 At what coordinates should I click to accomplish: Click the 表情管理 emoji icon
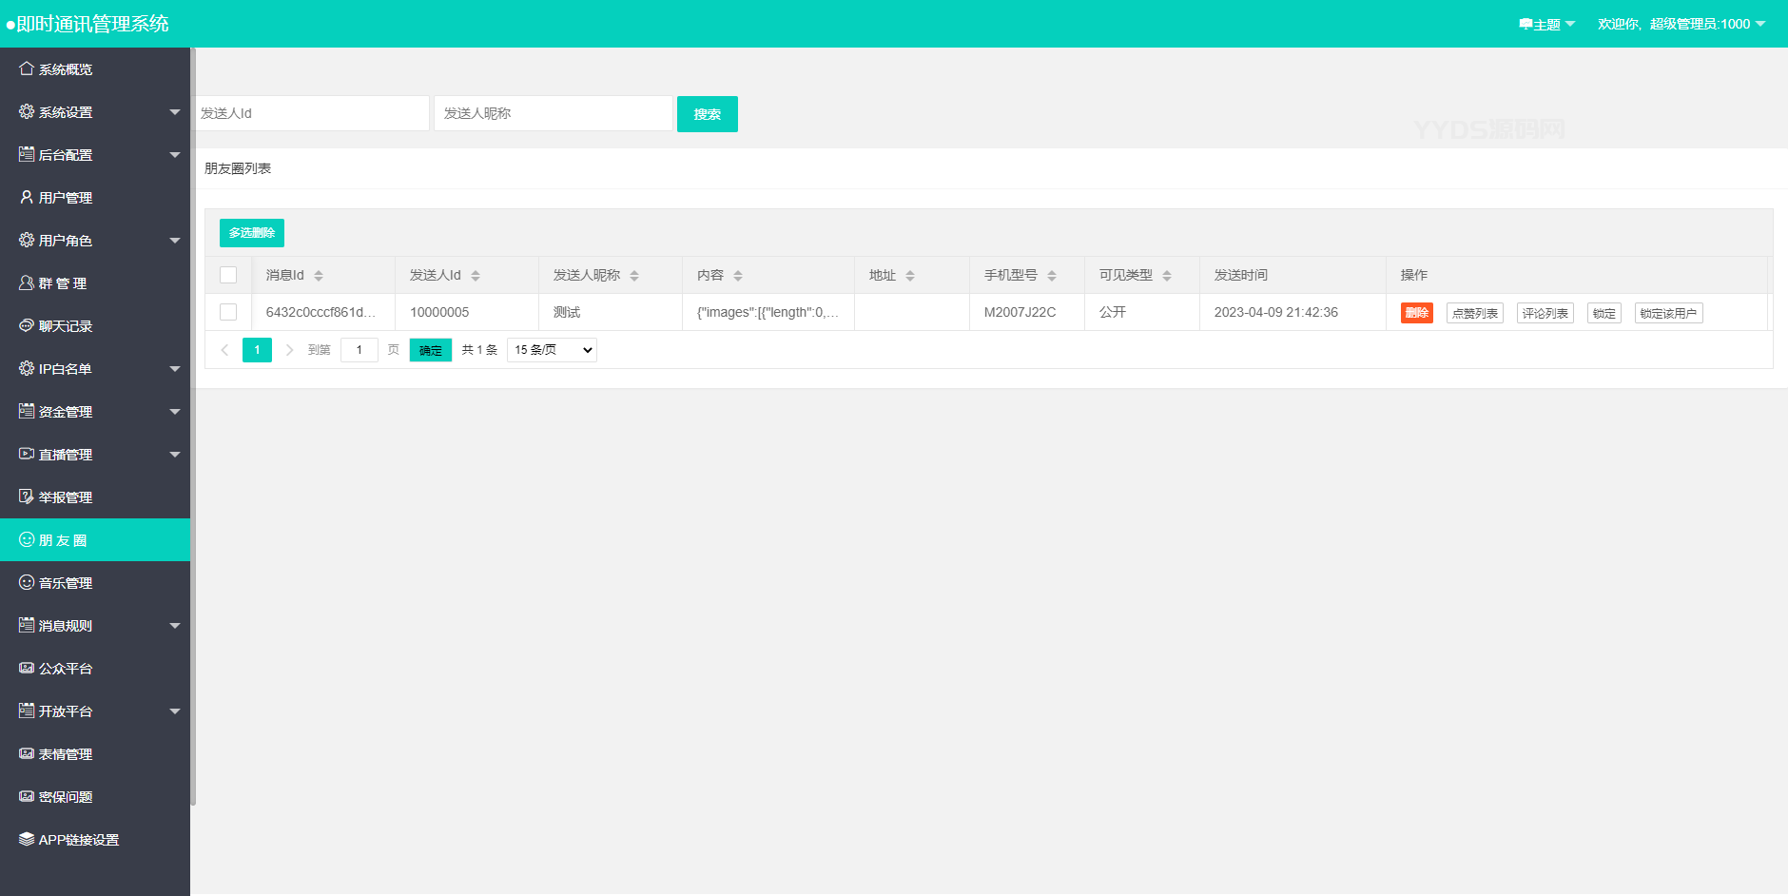(x=26, y=753)
